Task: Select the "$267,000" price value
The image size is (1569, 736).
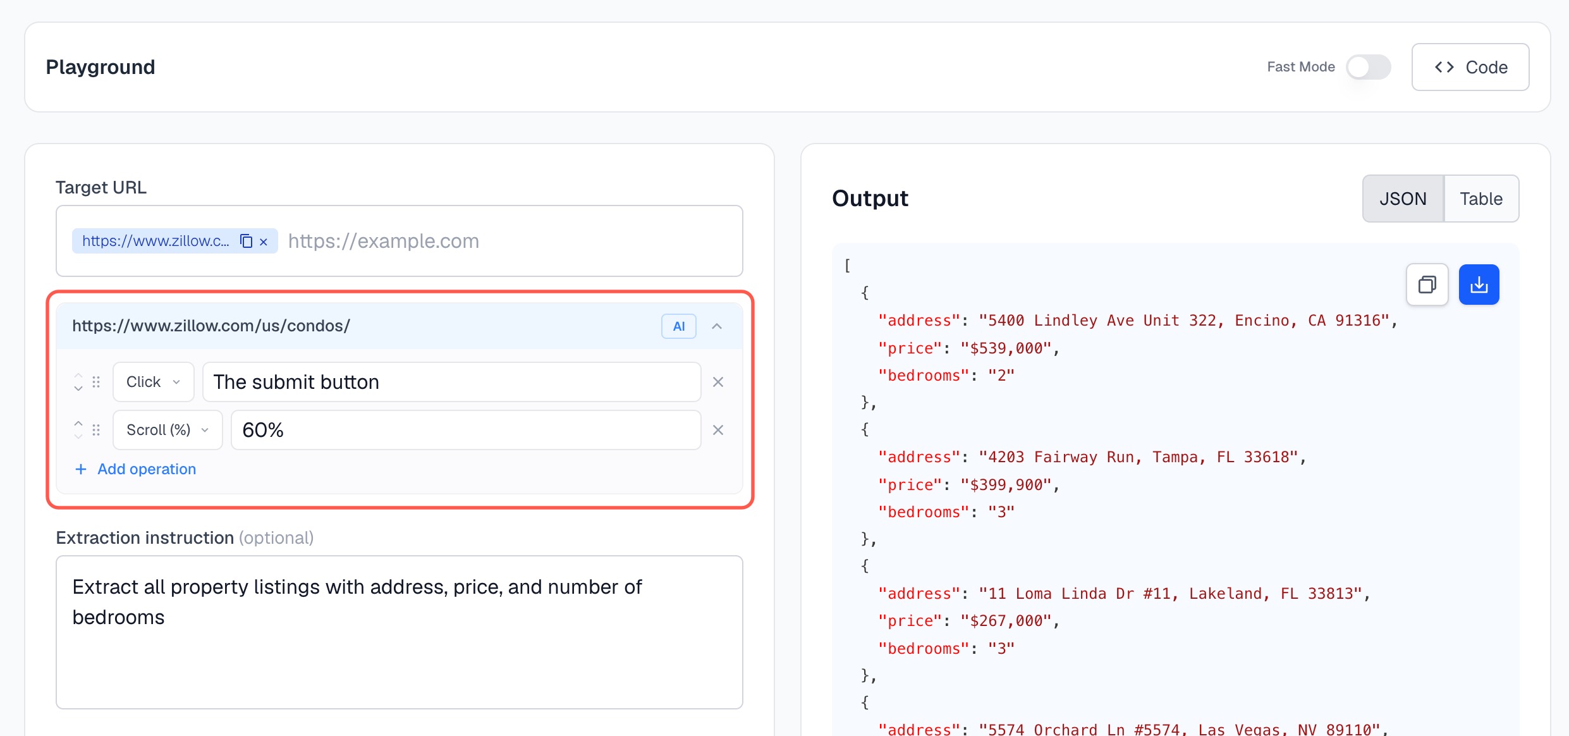Action: 1006,621
